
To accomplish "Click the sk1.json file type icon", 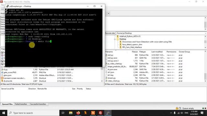I will coord(106,72).
